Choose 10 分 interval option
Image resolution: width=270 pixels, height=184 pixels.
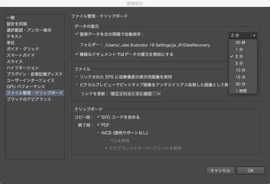[x=243, y=70]
